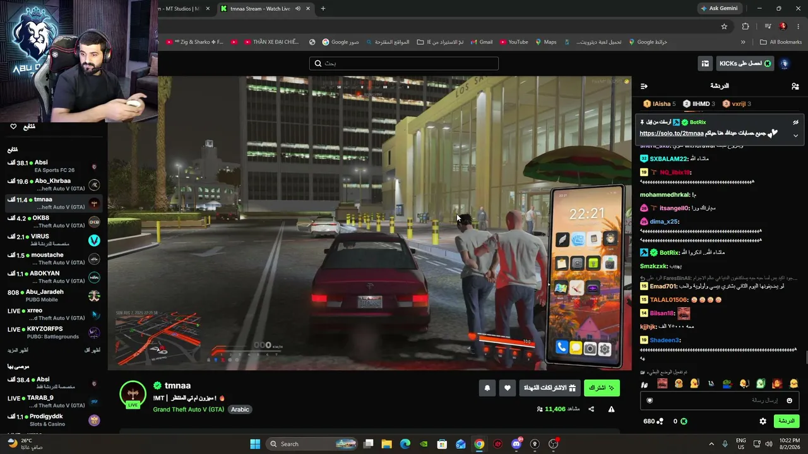Subscribe with the green اشتراك button
The height and width of the screenshot is (454, 808).
(x=602, y=388)
